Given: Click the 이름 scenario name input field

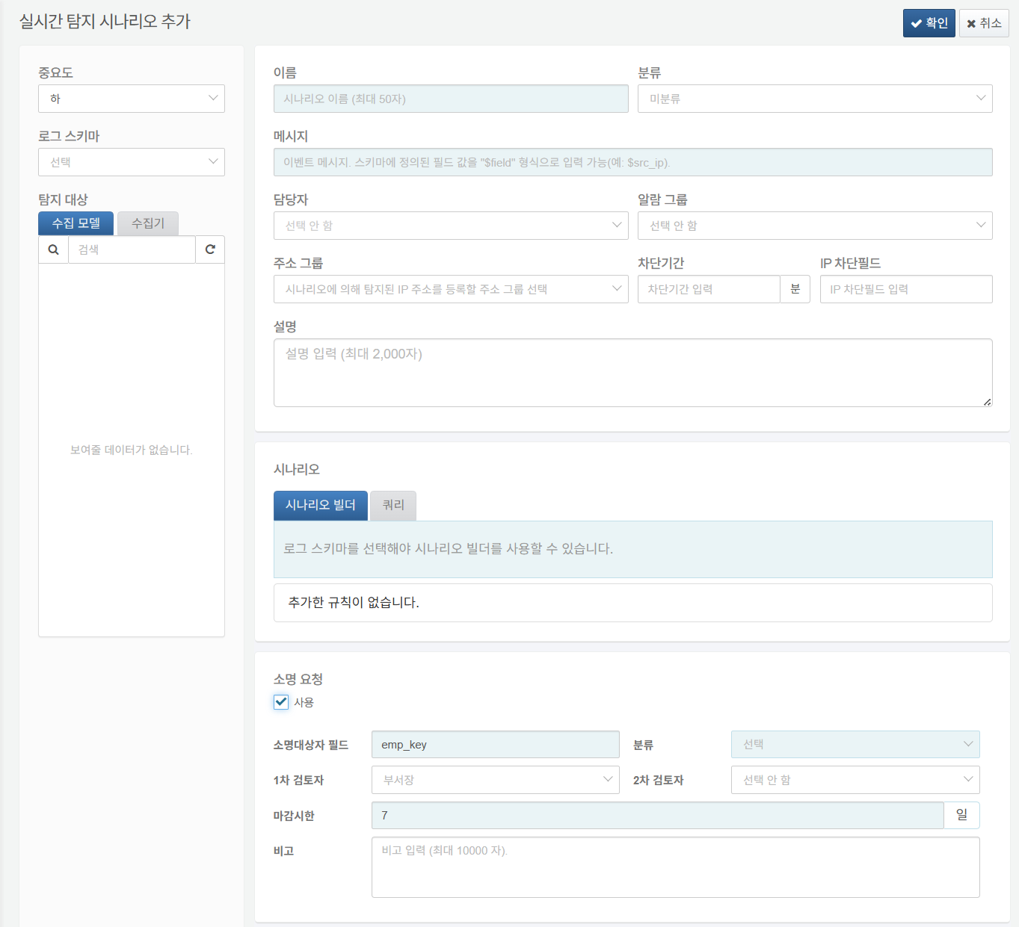Looking at the screenshot, I should (451, 99).
